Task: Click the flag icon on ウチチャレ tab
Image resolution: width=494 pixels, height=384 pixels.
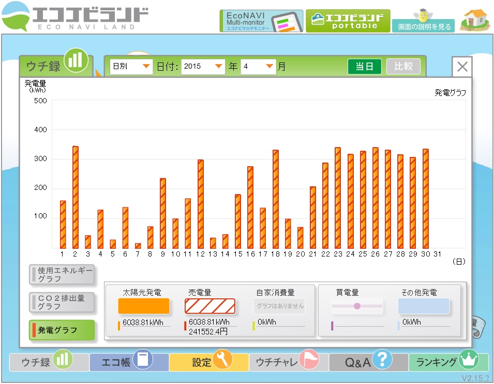Action: click(x=308, y=359)
